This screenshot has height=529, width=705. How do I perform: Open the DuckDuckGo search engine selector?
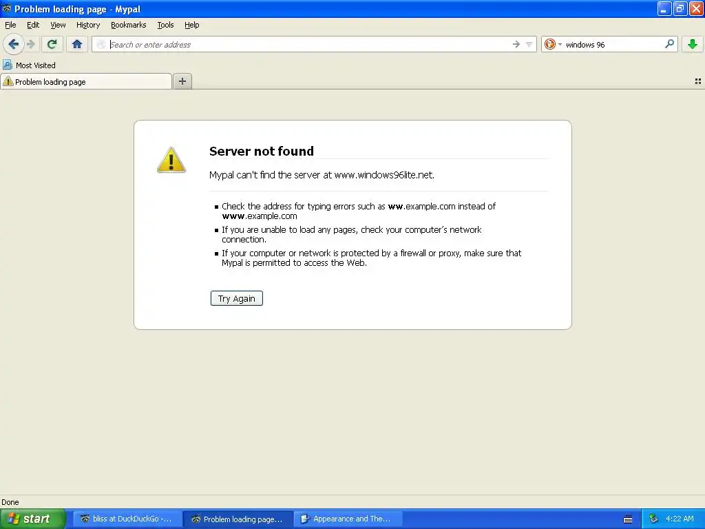coord(553,44)
